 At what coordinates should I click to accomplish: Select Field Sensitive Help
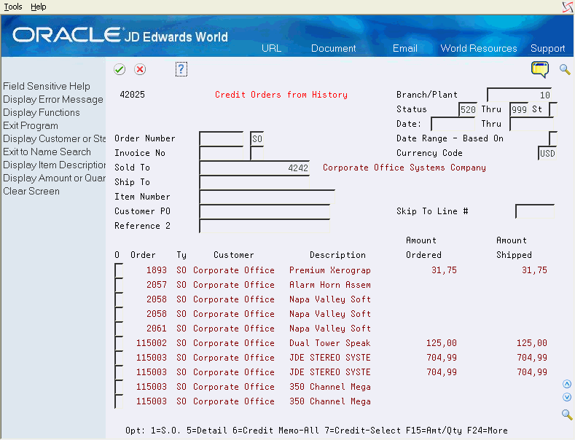(47, 86)
